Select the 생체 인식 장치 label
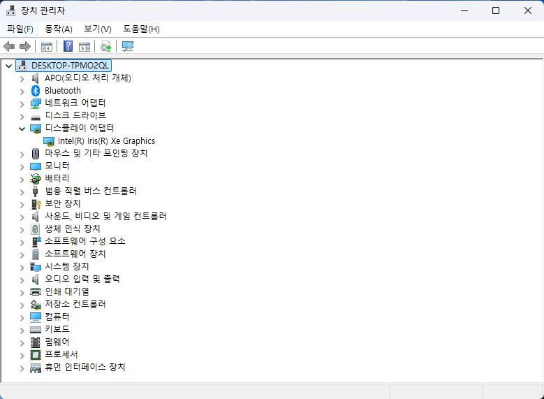 point(72,228)
